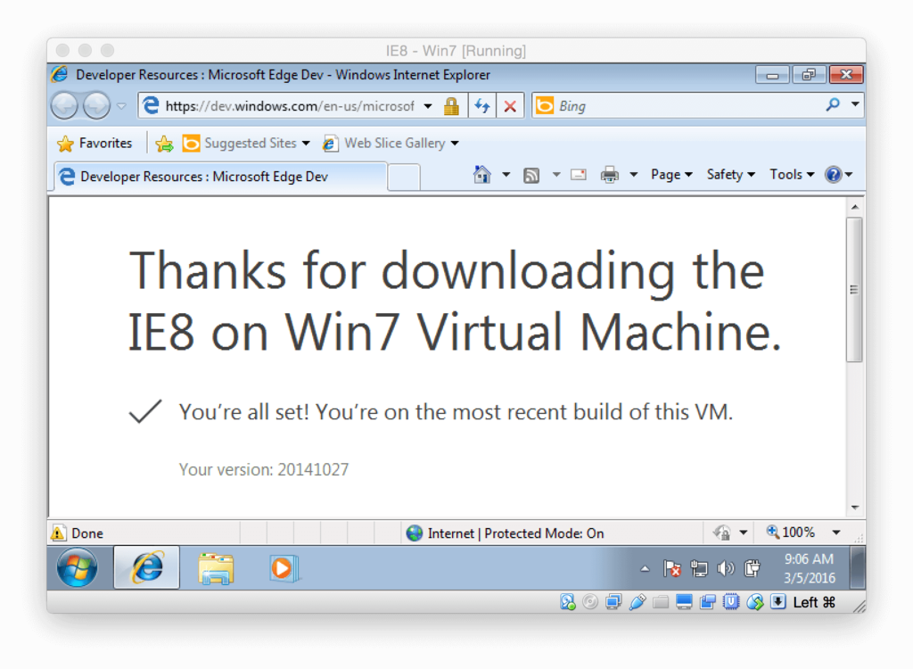Image resolution: width=913 pixels, height=669 pixels.
Task: Open the 100% zoom level button
Action: (x=792, y=532)
